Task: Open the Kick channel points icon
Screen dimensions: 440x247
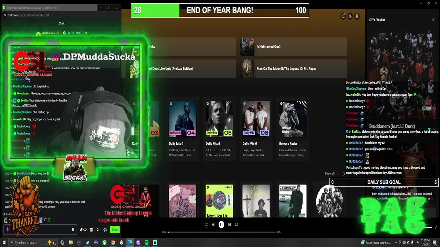Action: click(83, 230)
